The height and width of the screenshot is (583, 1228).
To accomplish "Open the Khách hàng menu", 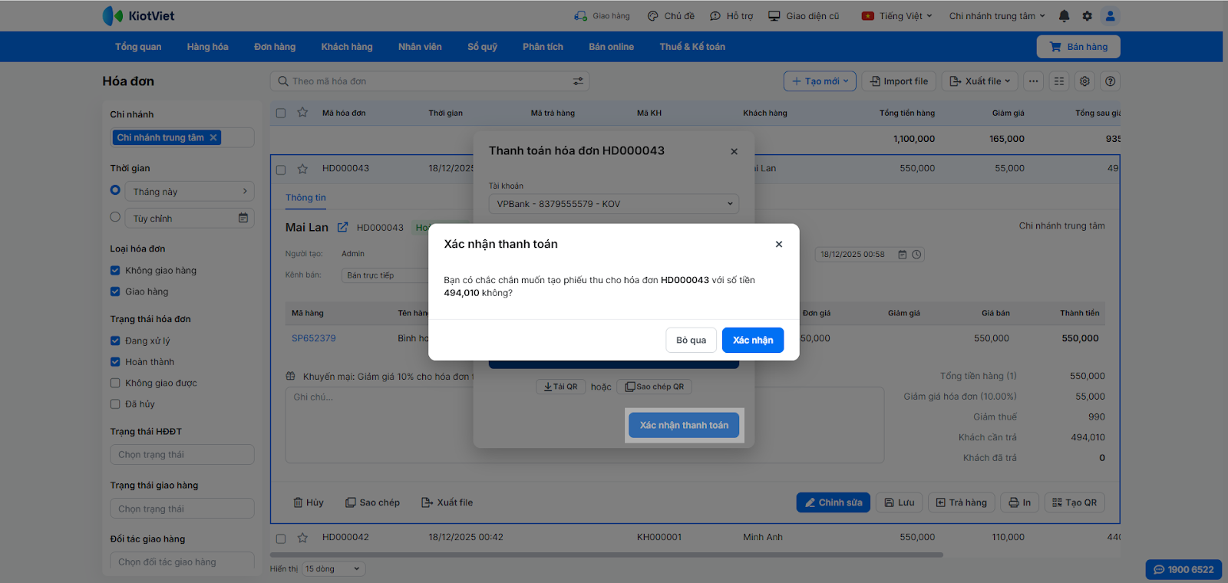I will (347, 47).
